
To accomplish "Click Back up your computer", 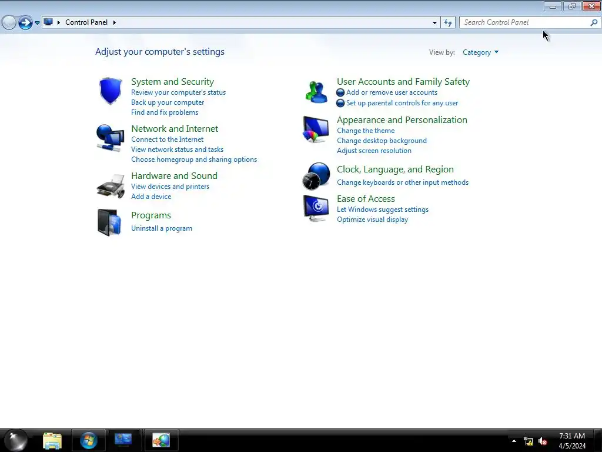I will (x=168, y=102).
